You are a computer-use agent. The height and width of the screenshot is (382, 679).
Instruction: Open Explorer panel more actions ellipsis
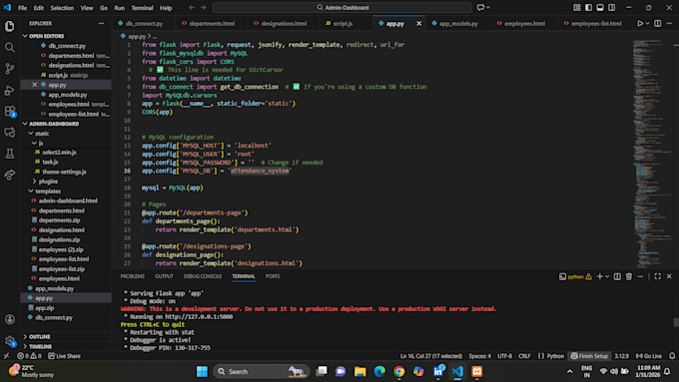click(x=101, y=23)
